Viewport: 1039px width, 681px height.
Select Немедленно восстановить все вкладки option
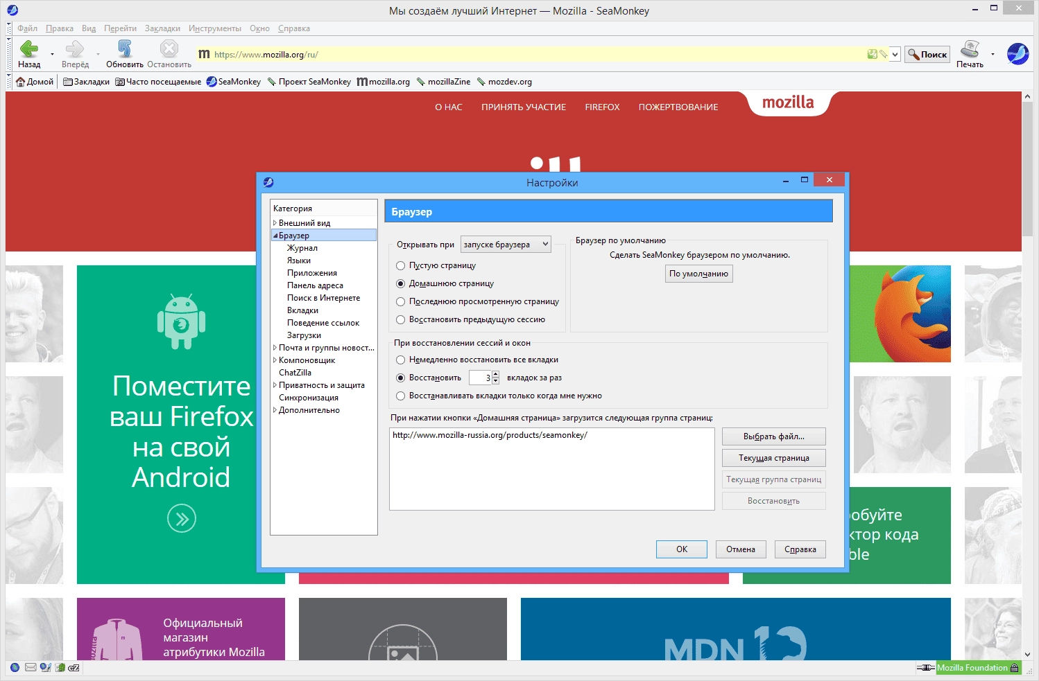pyautogui.click(x=400, y=360)
